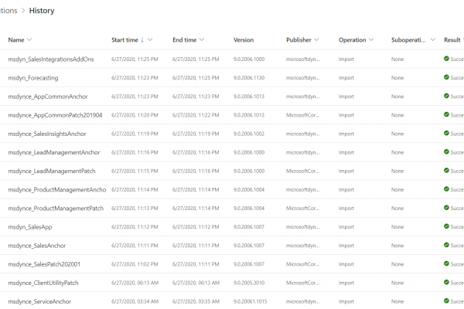Click success icon for msdynce_AppCommonAnchor row
464x309 pixels.
point(446,96)
